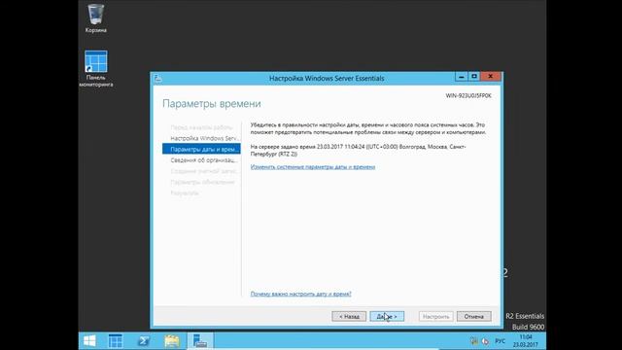Open the Recycle Bin desktop icon
Viewport: 622px width, 350px height.
[95, 17]
